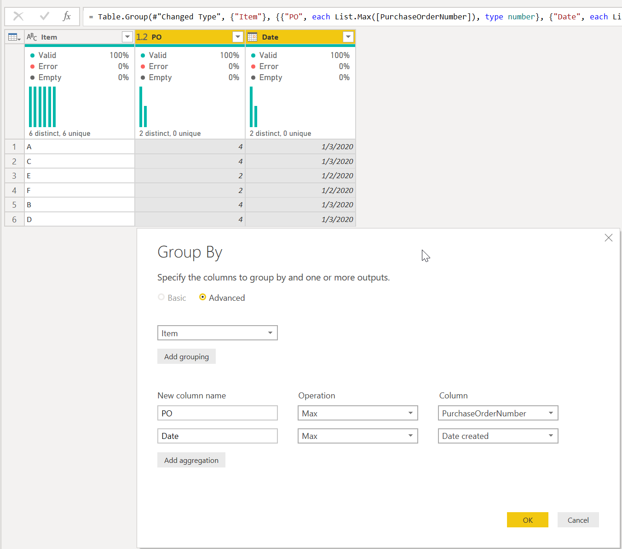Click OK to apply the grouping
The height and width of the screenshot is (549, 622).
pos(528,520)
